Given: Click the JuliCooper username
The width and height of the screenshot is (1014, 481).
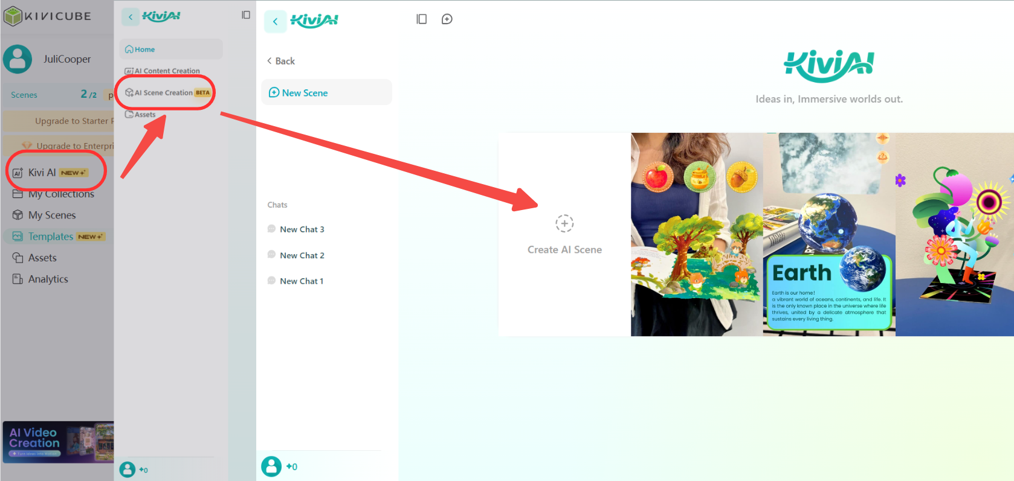Looking at the screenshot, I should point(67,59).
